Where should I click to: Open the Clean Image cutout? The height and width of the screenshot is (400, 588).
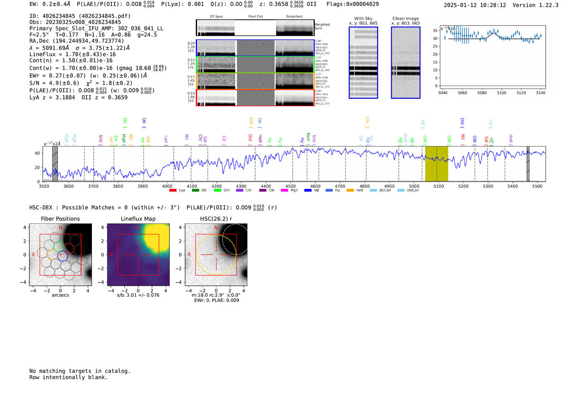(406, 63)
